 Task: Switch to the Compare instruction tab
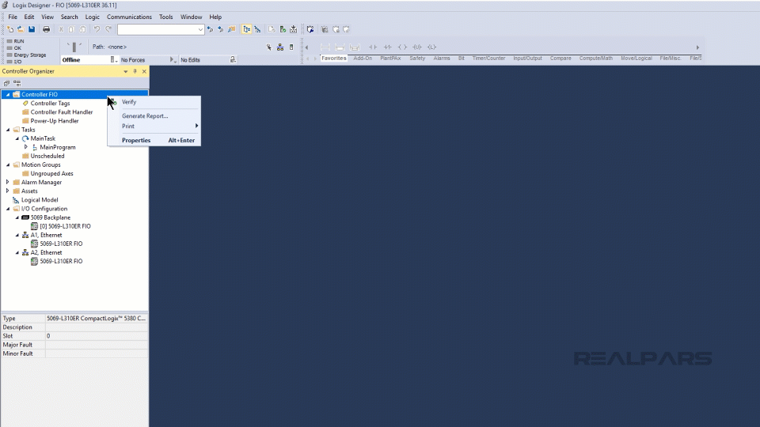coord(560,58)
